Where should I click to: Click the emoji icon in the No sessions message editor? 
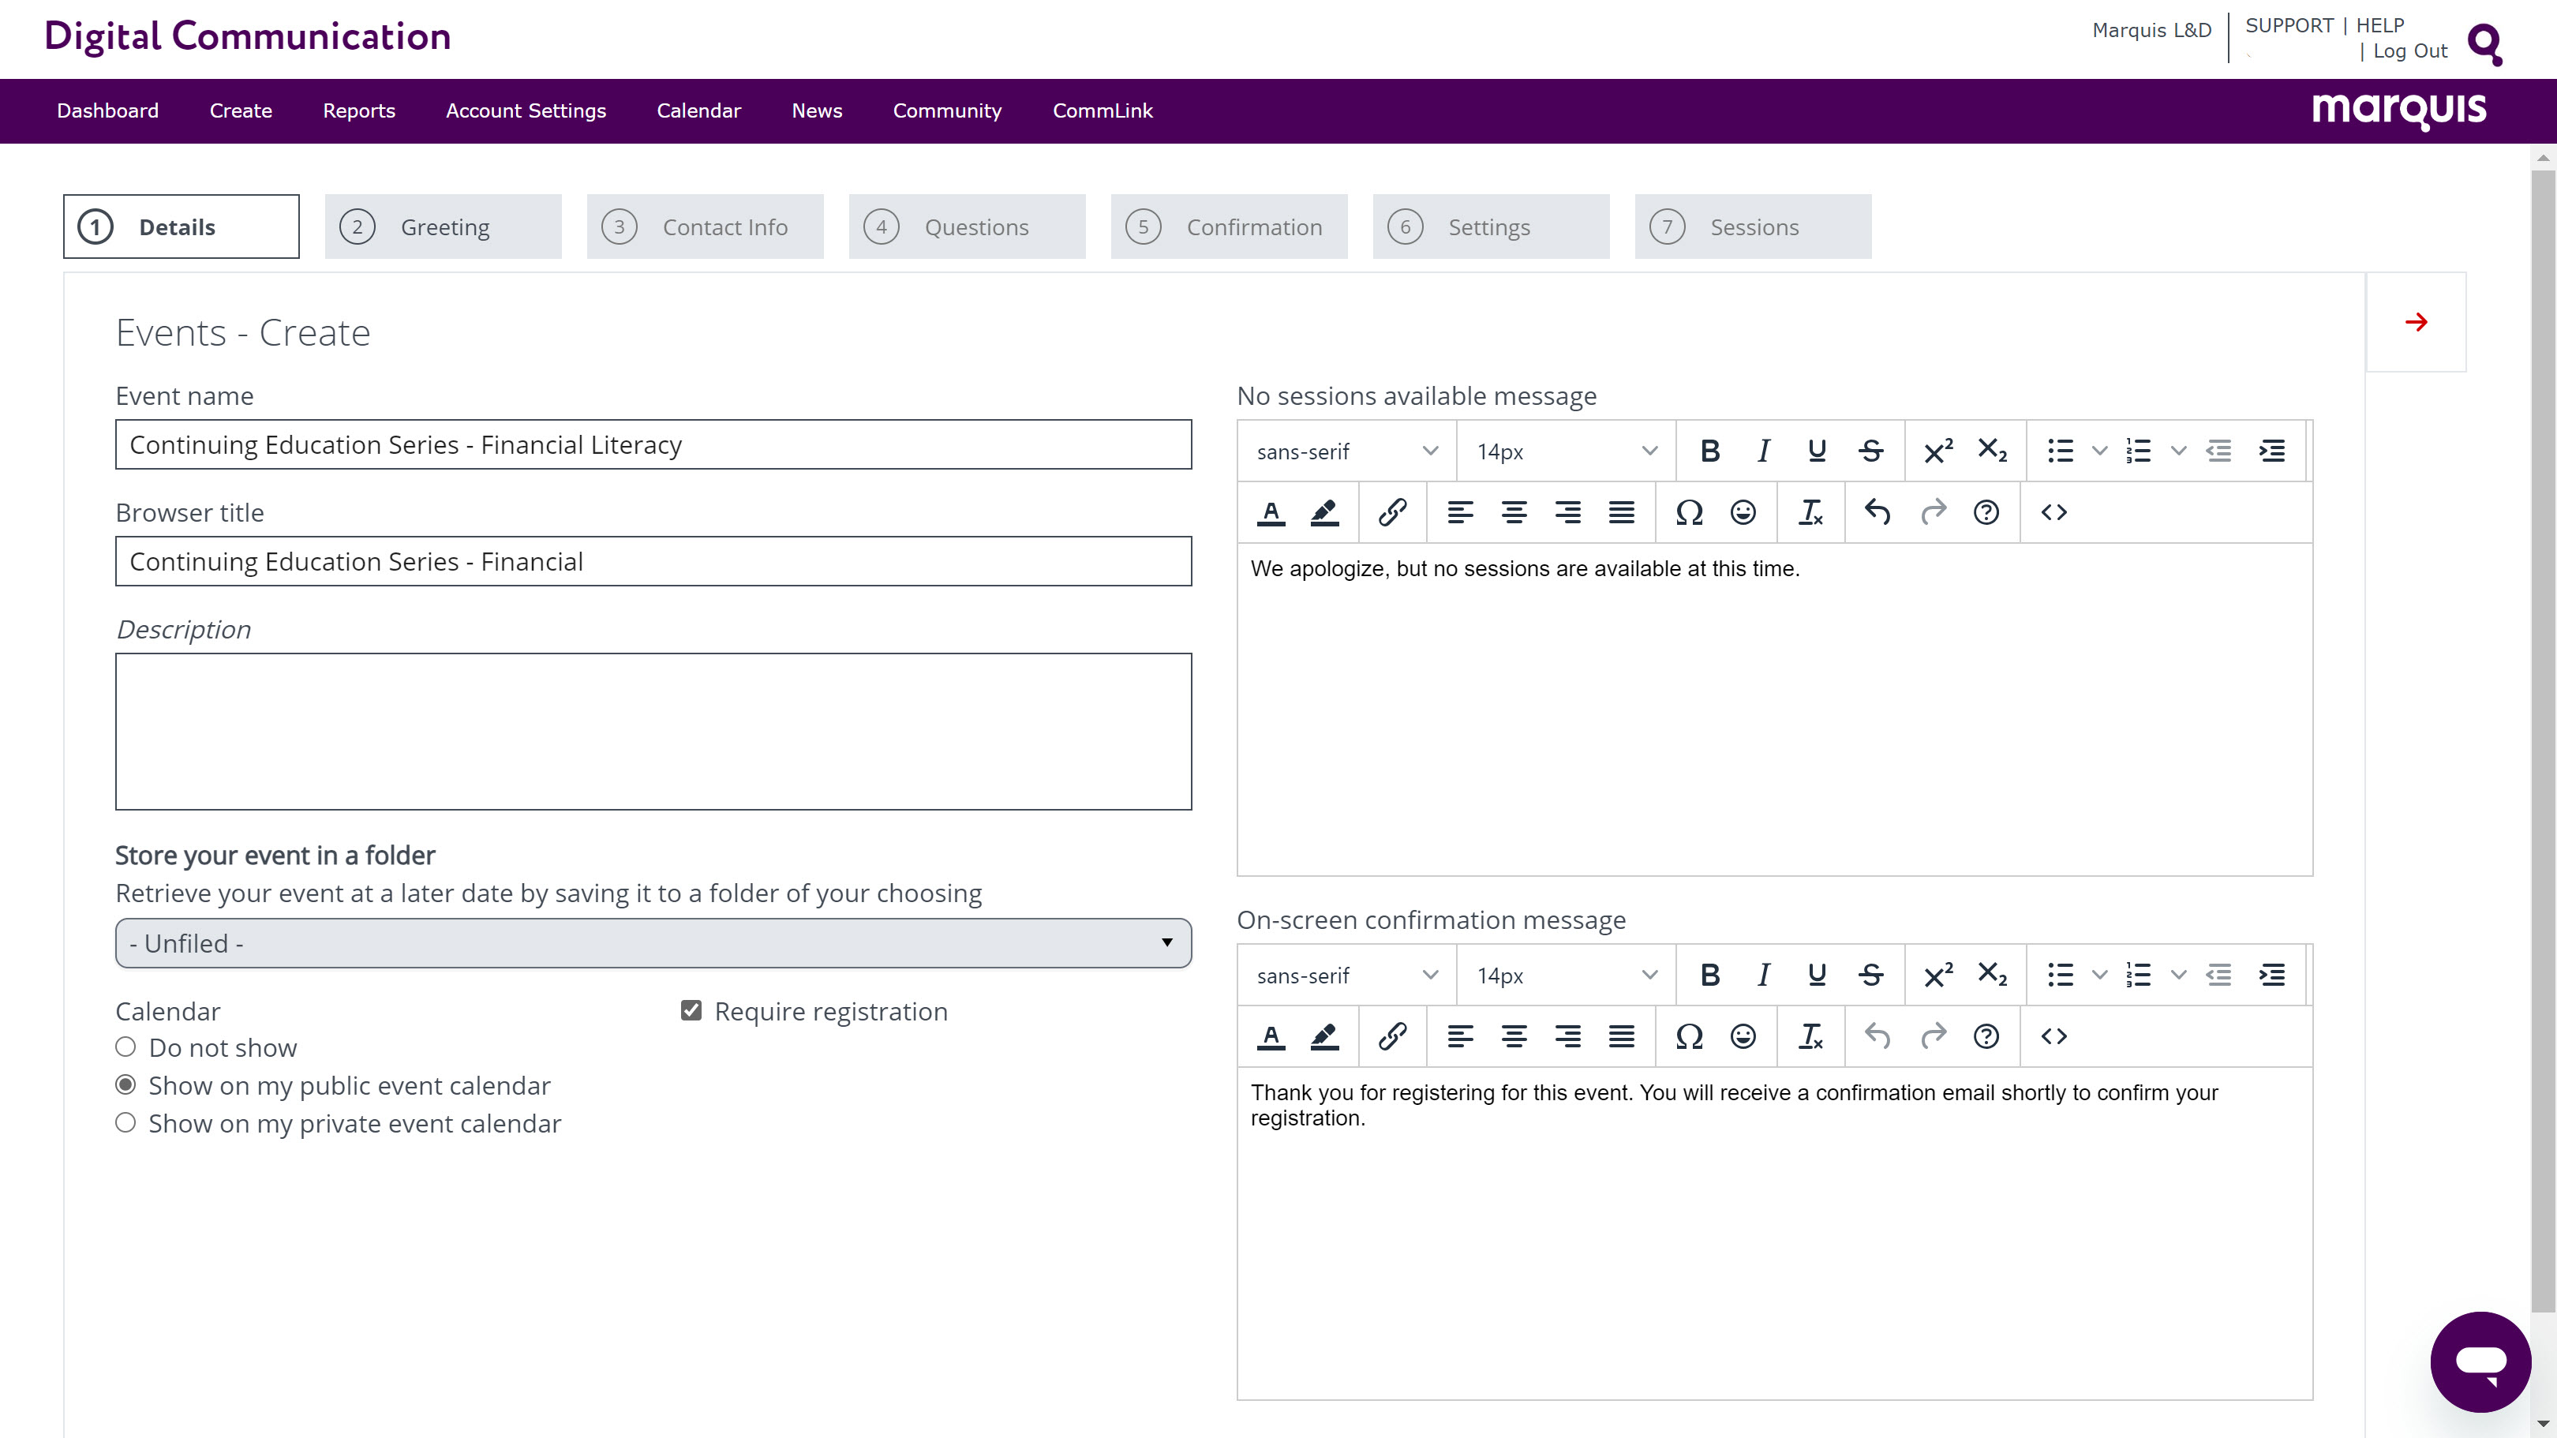coord(1743,512)
